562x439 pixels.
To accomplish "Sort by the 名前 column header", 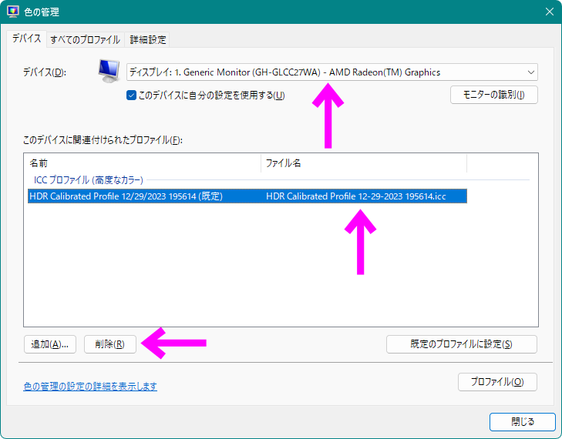I will [x=143, y=163].
